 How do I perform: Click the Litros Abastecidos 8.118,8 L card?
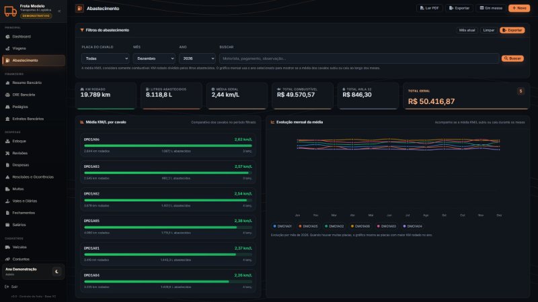(171, 96)
